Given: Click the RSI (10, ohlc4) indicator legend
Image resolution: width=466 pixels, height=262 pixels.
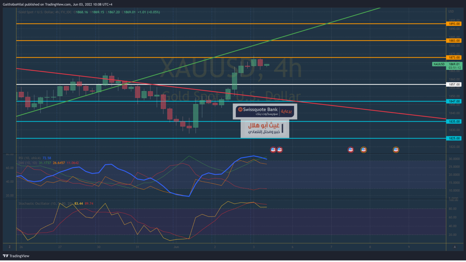Looking at the screenshot, I should tap(29, 158).
